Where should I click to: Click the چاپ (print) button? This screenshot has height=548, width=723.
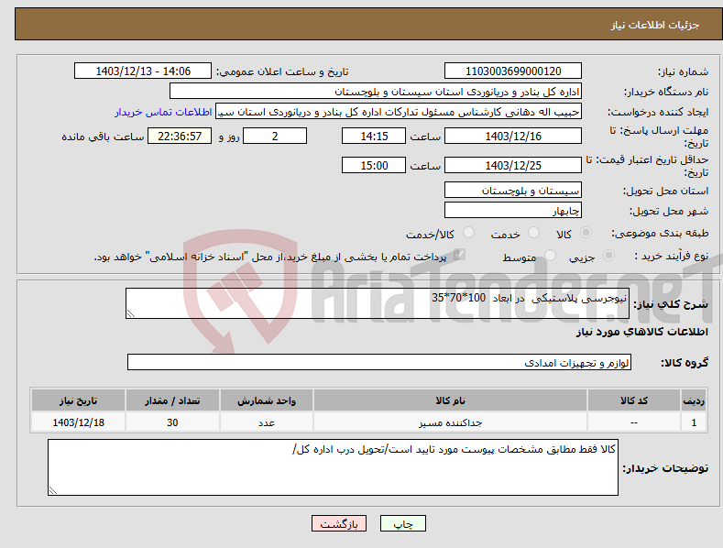pos(402,523)
